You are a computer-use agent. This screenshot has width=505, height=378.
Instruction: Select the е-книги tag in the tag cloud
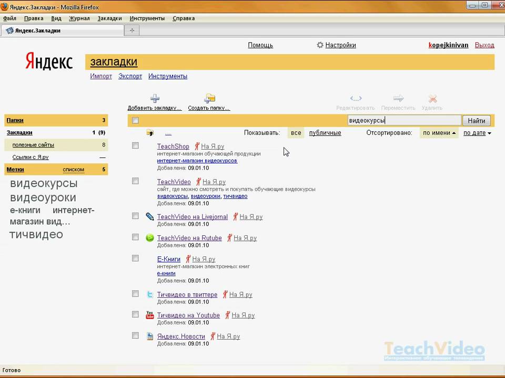point(25,210)
